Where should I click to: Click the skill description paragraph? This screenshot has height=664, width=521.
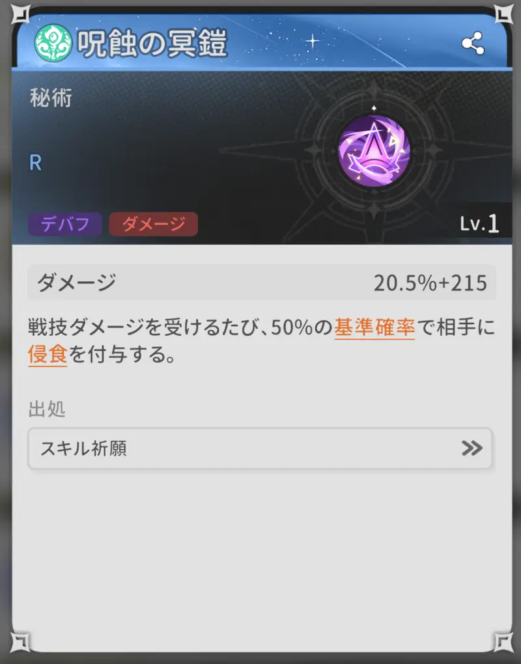coord(261,341)
